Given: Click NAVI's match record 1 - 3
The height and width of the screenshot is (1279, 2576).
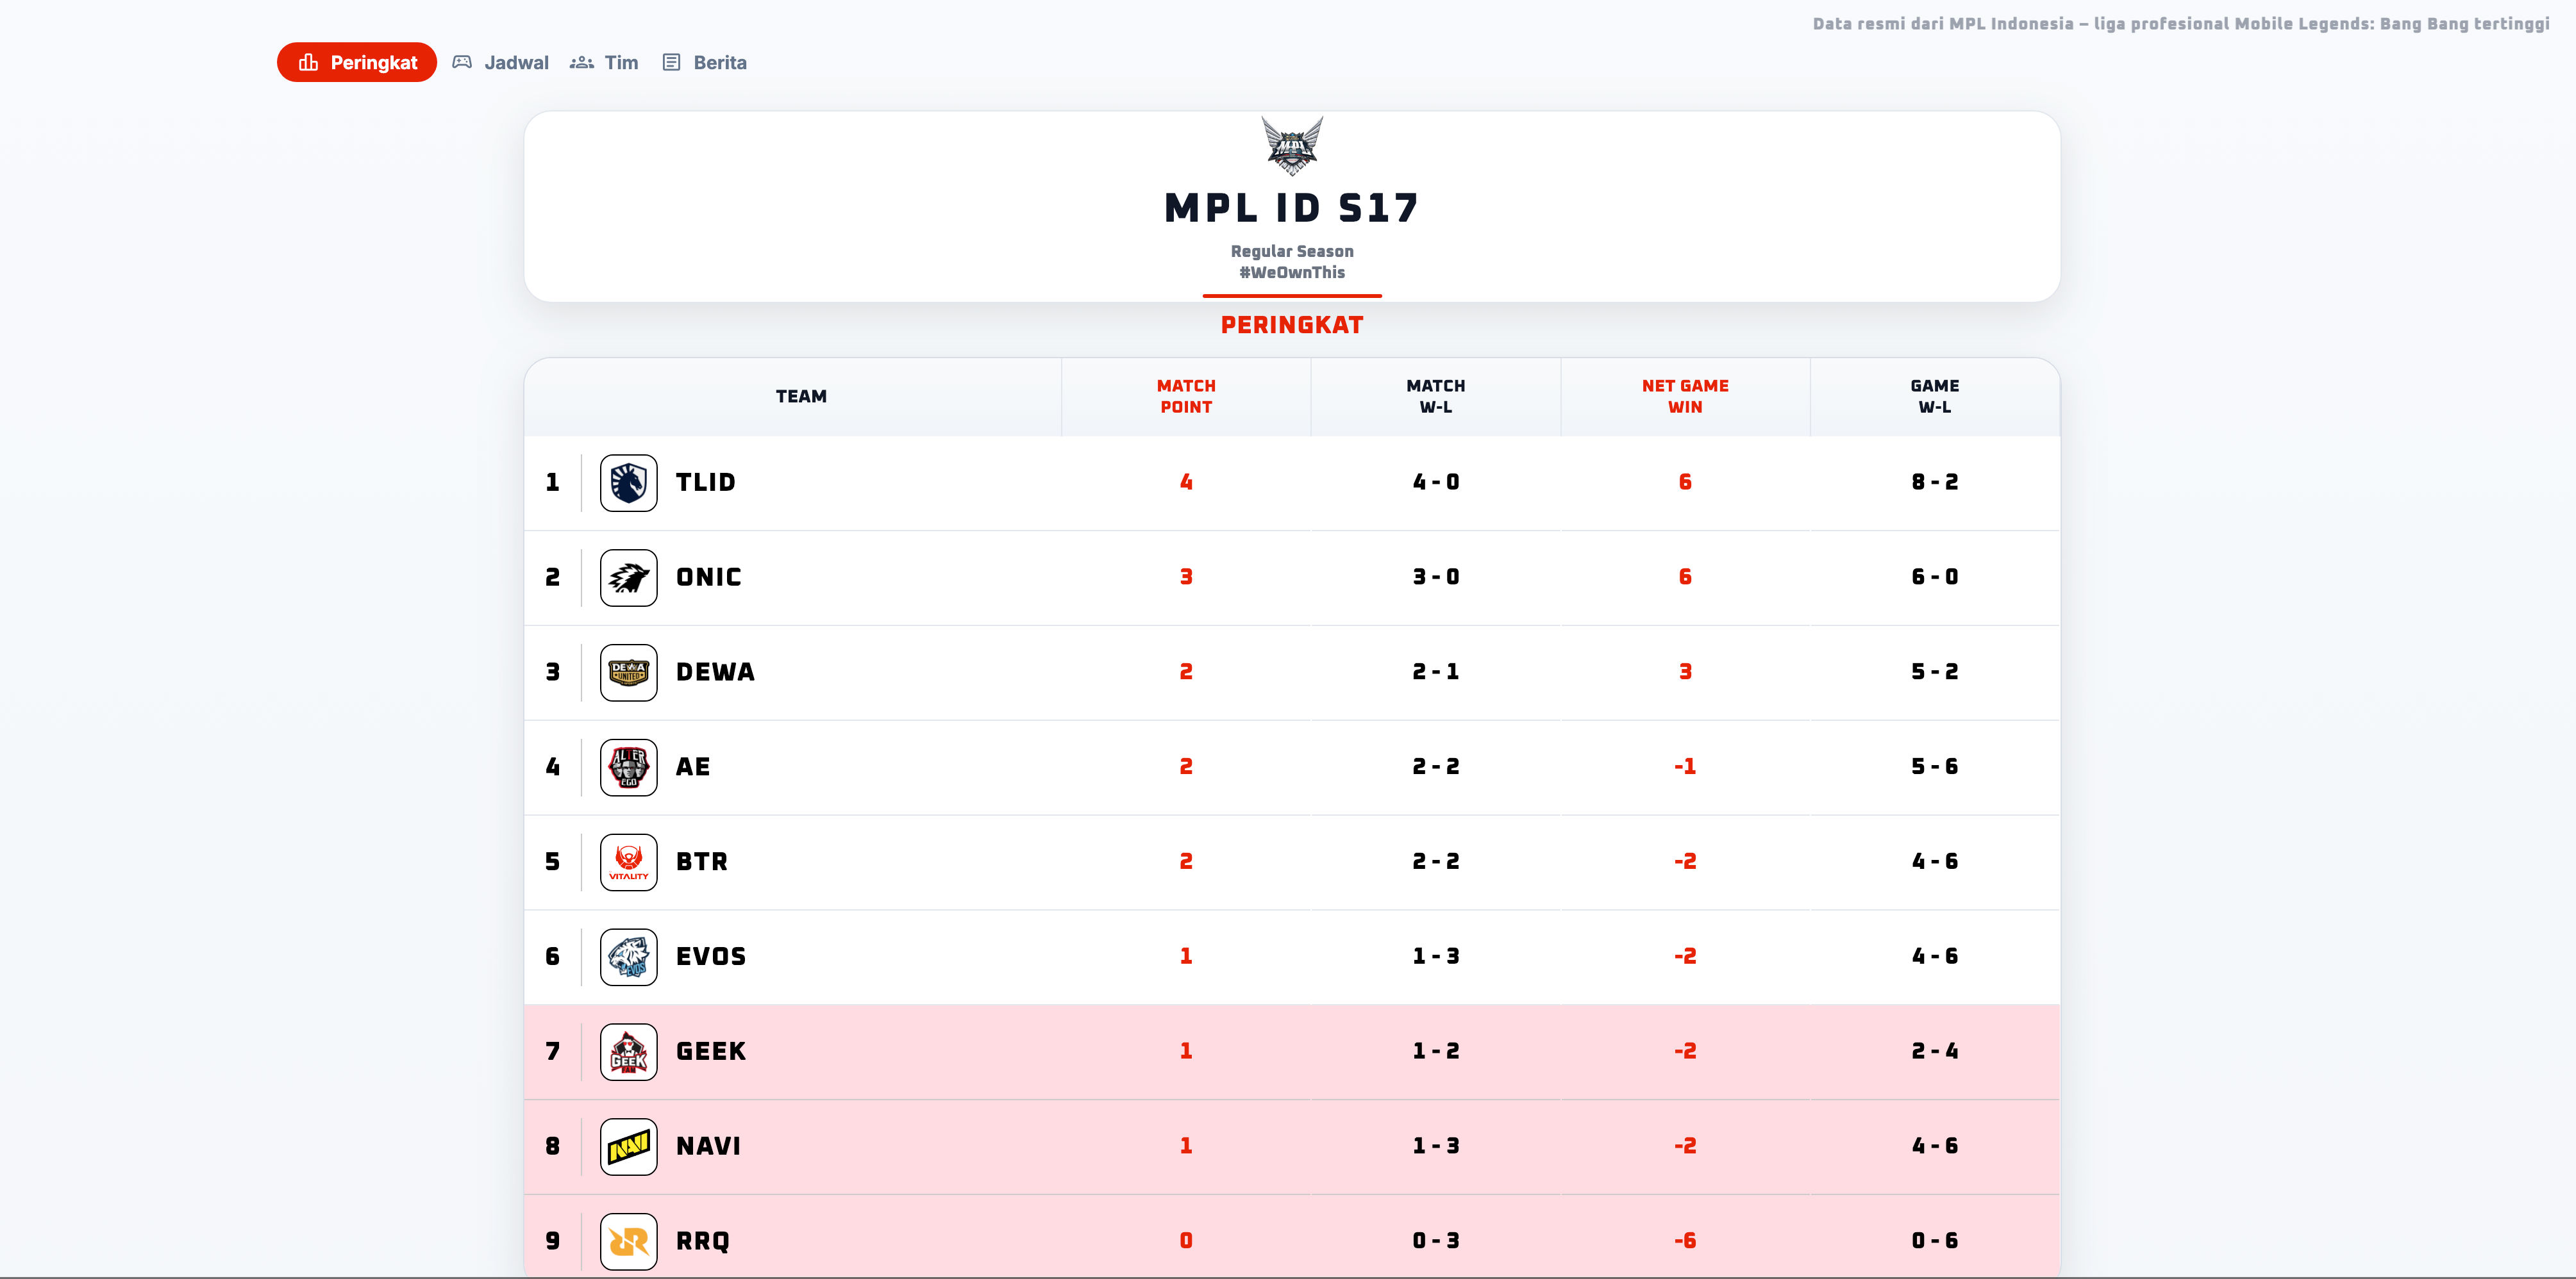Looking at the screenshot, I should pyautogui.click(x=1436, y=1147).
